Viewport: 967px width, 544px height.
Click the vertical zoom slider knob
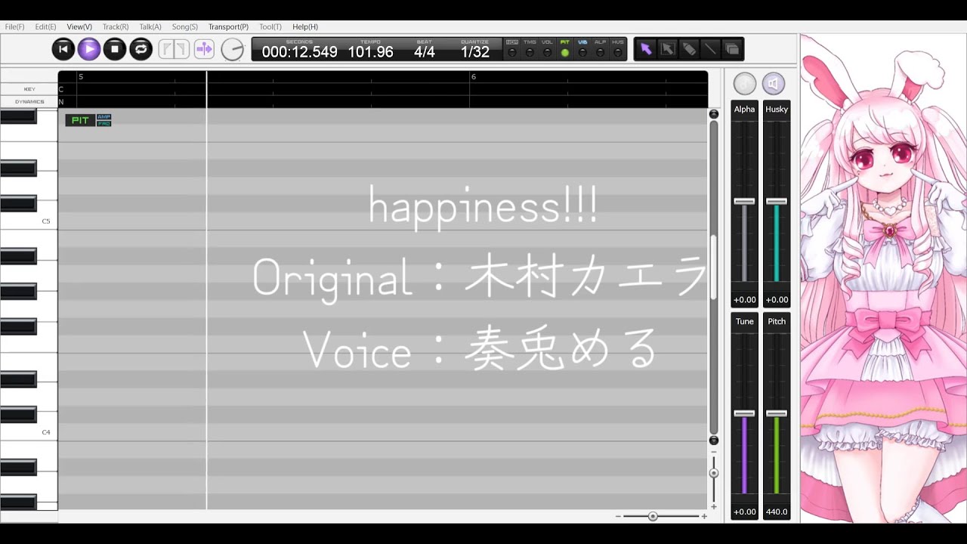click(714, 474)
